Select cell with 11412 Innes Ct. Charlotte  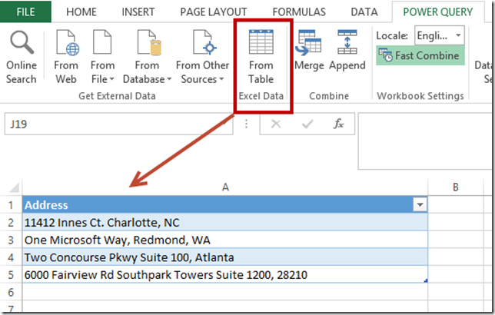225,223
